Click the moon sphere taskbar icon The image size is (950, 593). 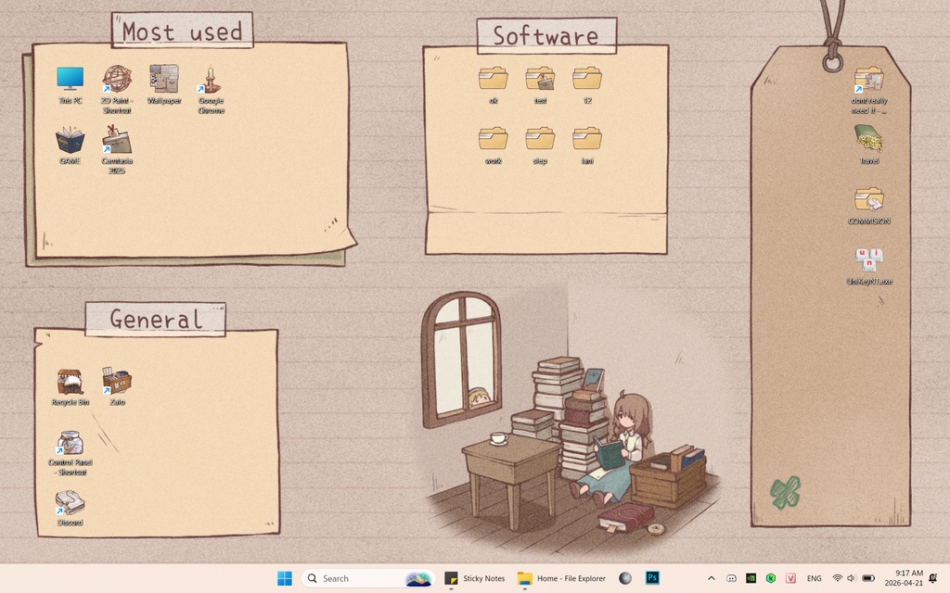pos(624,578)
